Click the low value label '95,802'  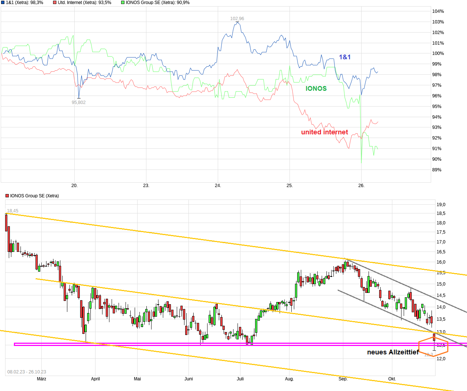tap(79, 103)
